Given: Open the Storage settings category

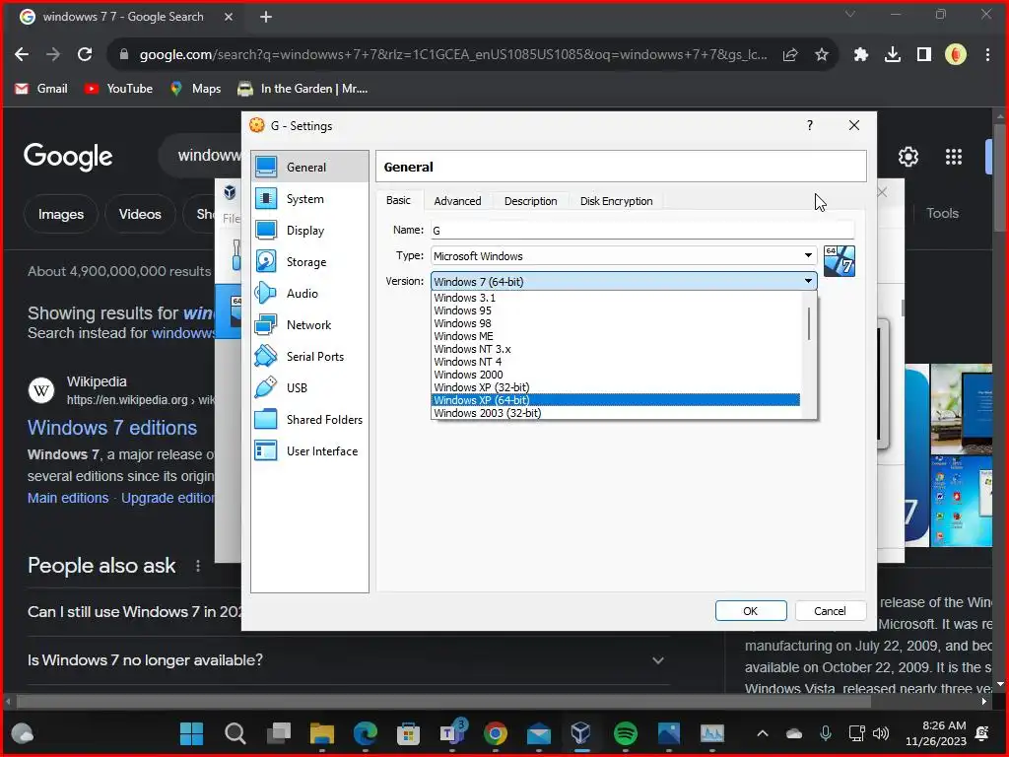Looking at the screenshot, I should pos(309,262).
